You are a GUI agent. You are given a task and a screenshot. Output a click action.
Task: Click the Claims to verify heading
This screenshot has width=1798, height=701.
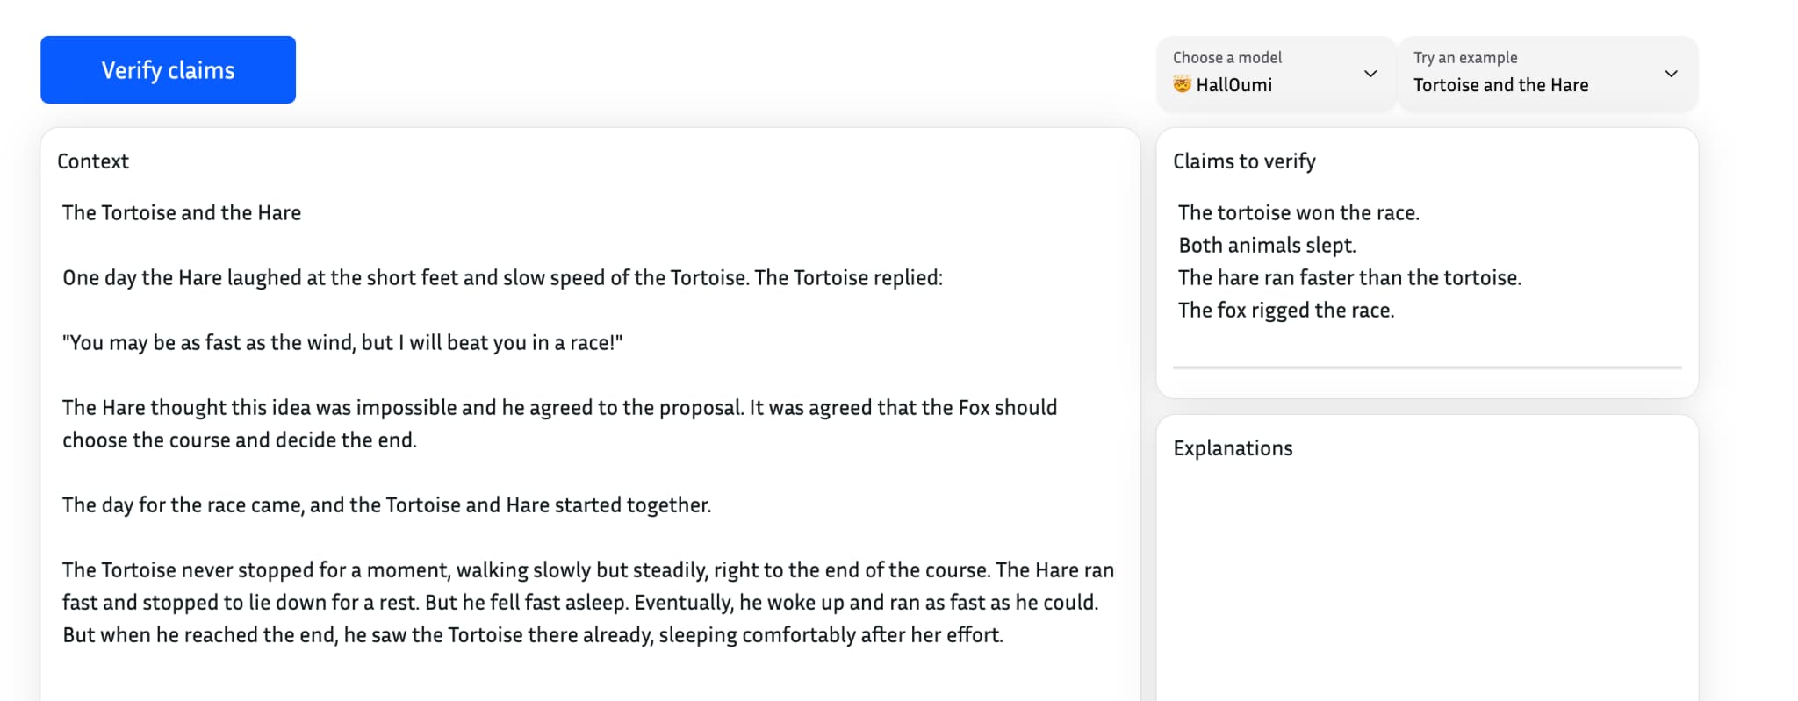tap(1244, 161)
